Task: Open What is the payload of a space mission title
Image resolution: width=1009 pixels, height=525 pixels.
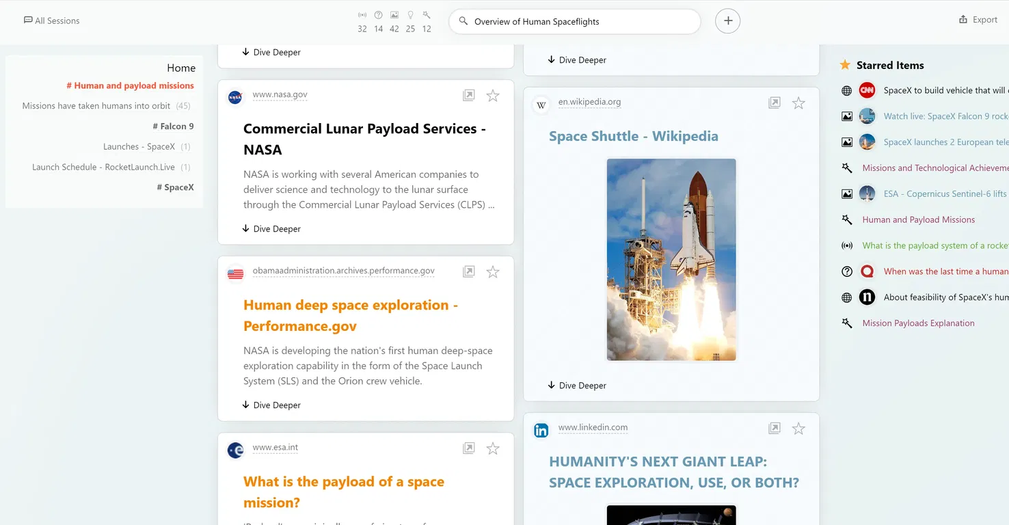Action: coord(344,492)
